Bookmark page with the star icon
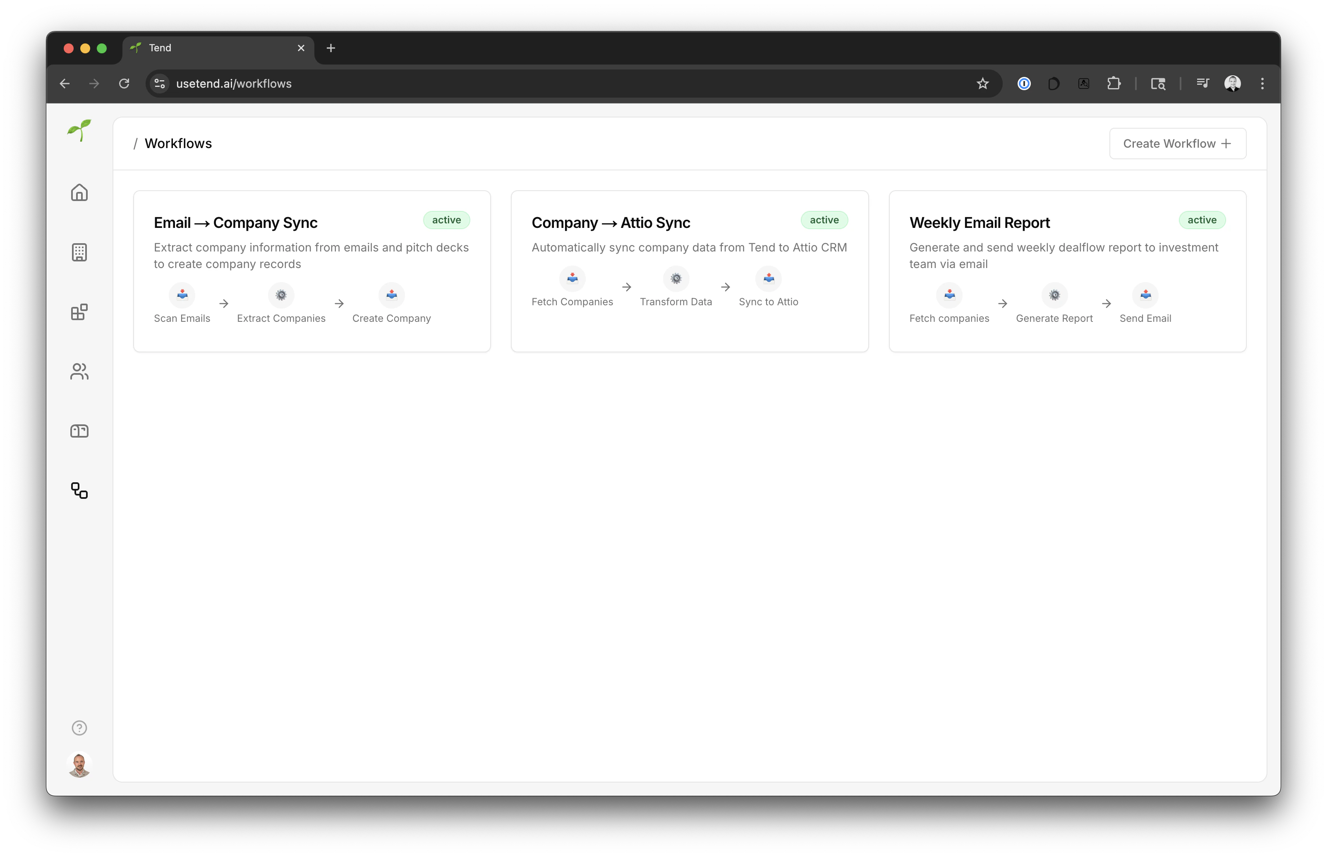The width and height of the screenshot is (1327, 857). (x=982, y=84)
